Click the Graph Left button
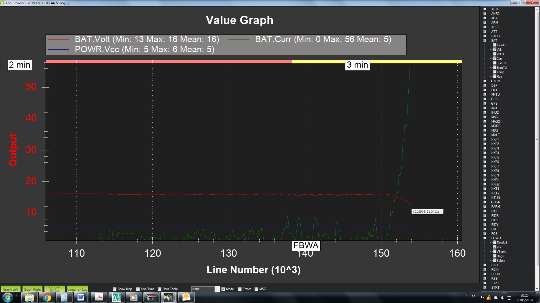 point(10,289)
